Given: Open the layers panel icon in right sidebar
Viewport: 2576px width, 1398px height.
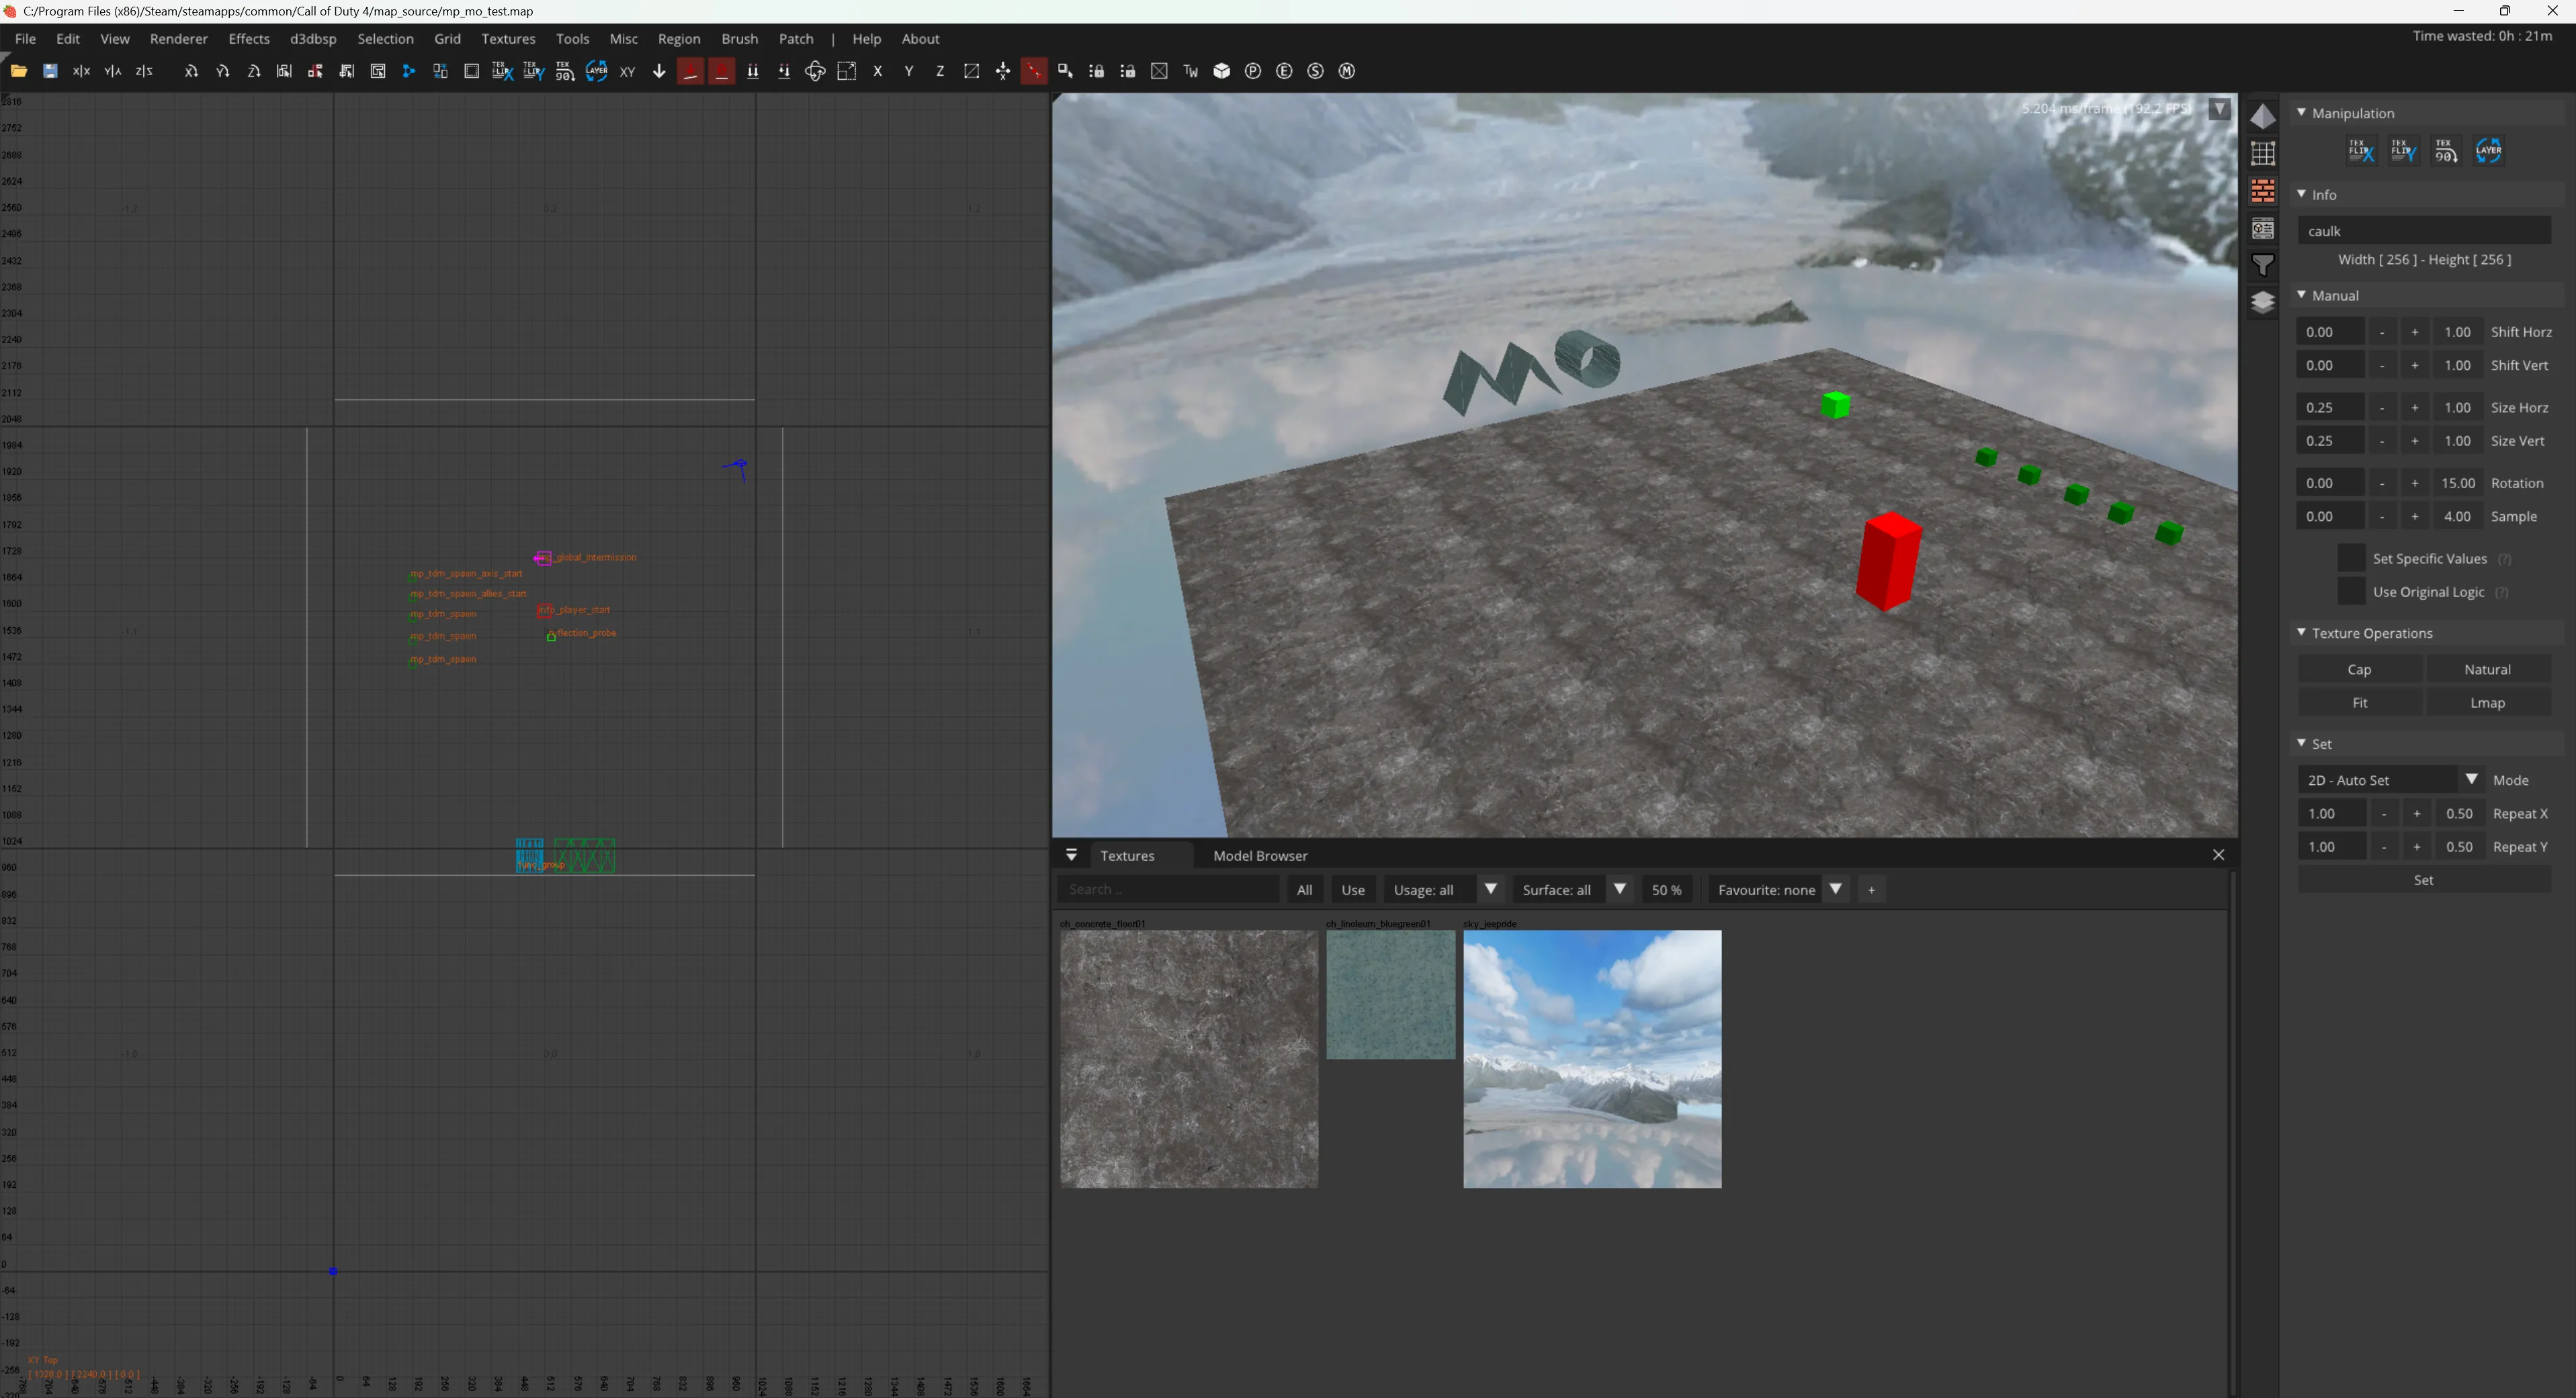Looking at the screenshot, I should (2263, 301).
